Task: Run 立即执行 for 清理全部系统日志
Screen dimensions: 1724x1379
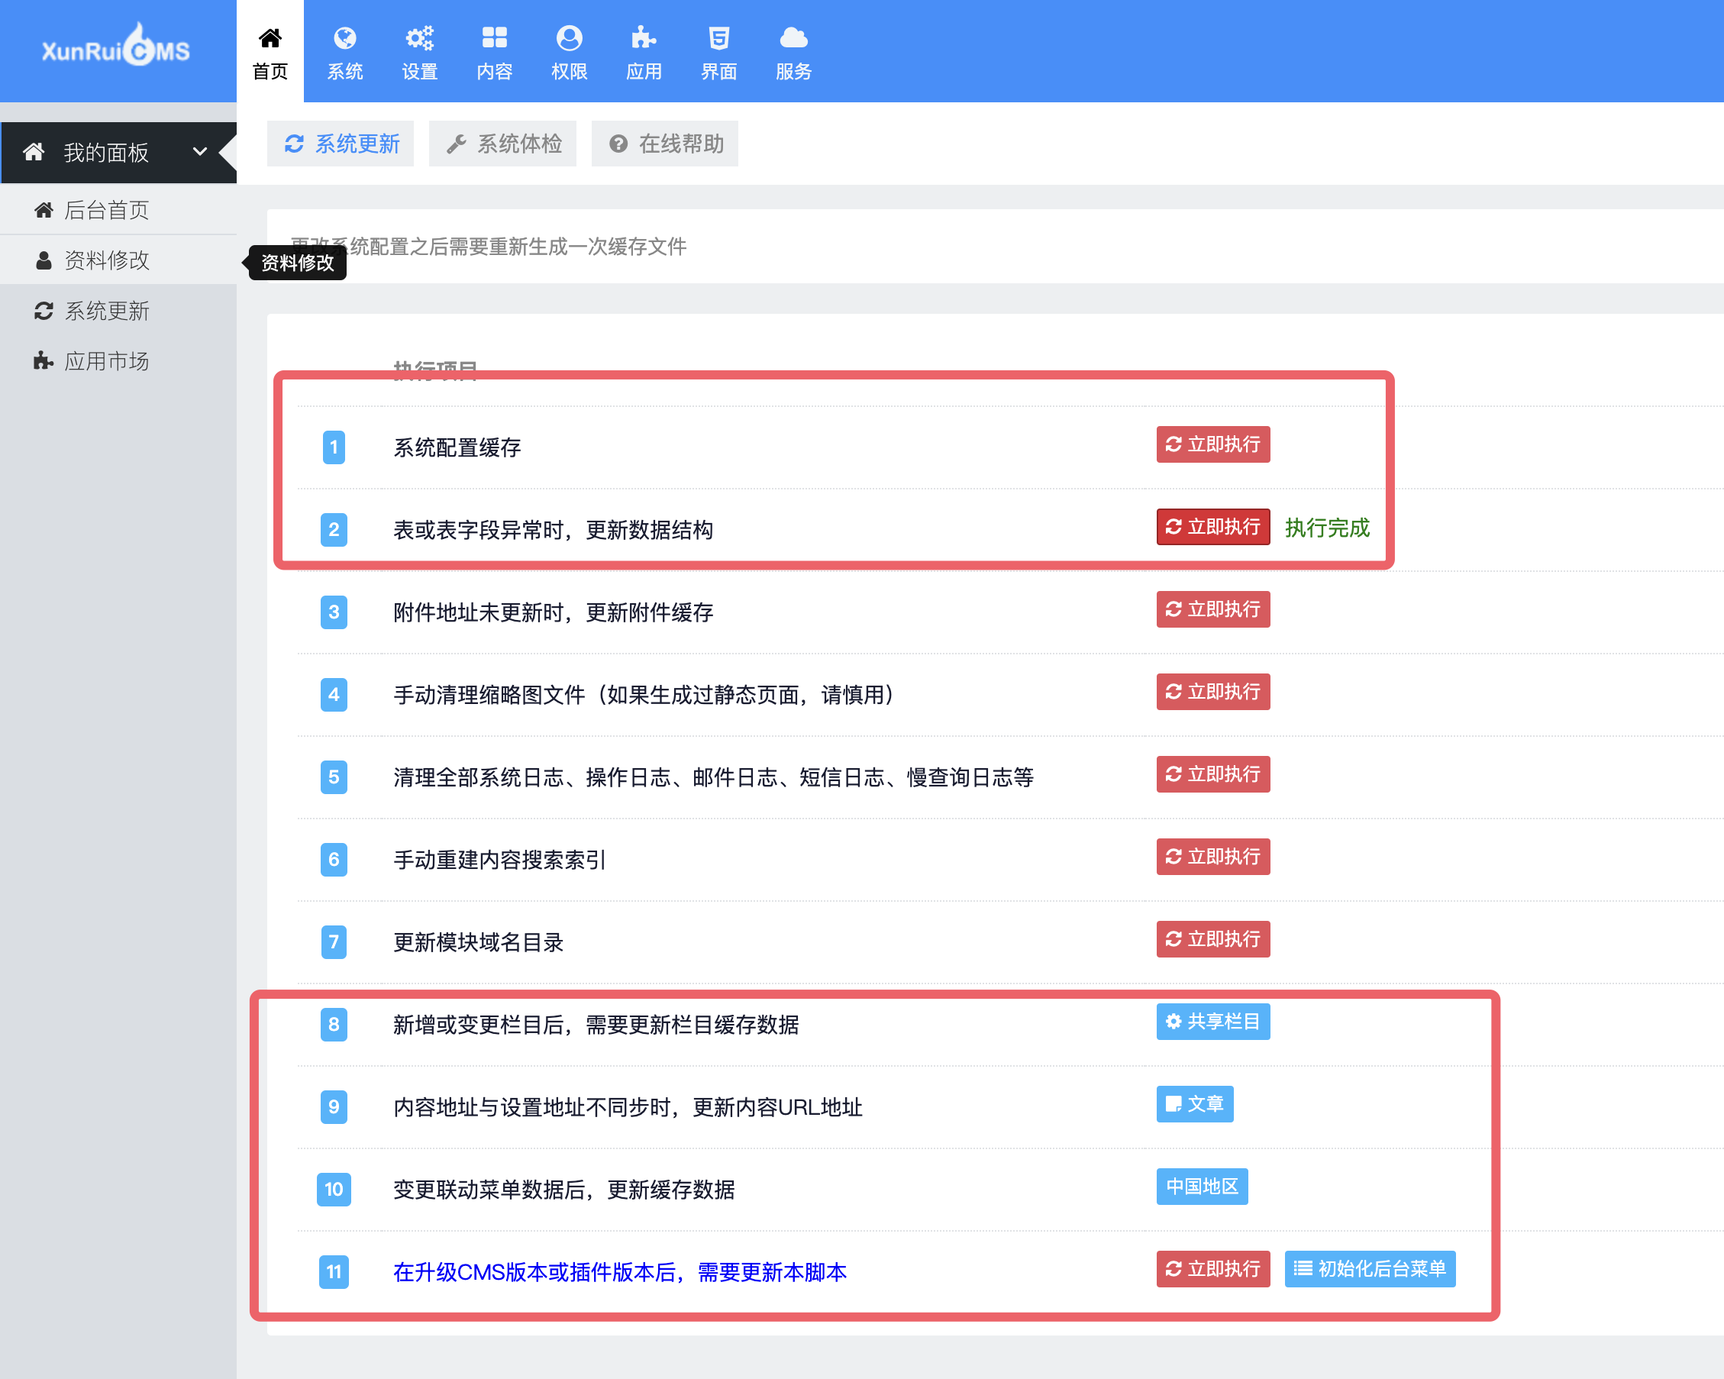Action: point(1213,774)
